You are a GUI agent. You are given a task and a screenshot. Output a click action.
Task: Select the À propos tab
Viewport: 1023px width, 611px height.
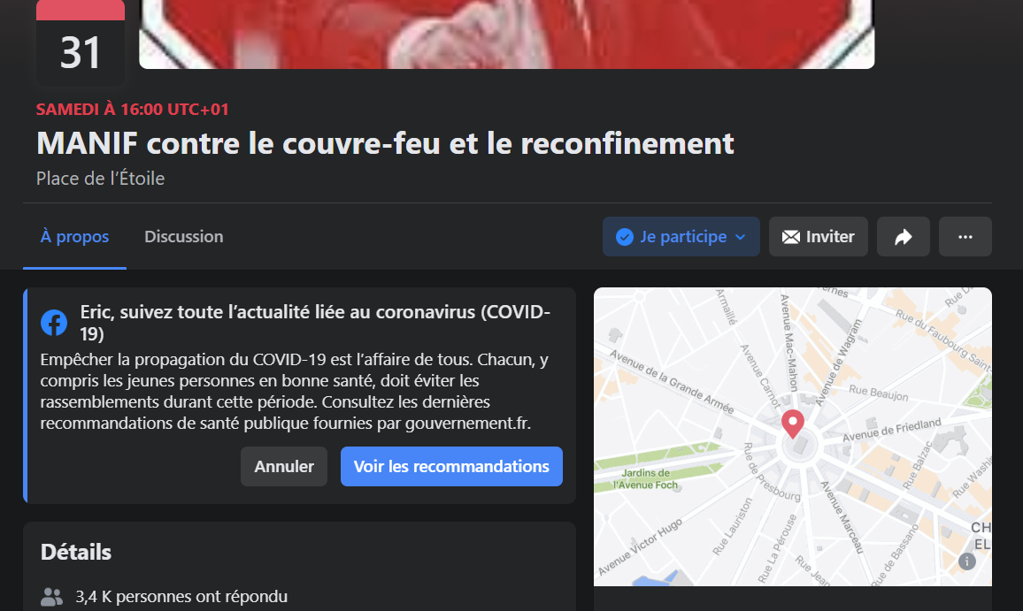(x=74, y=237)
